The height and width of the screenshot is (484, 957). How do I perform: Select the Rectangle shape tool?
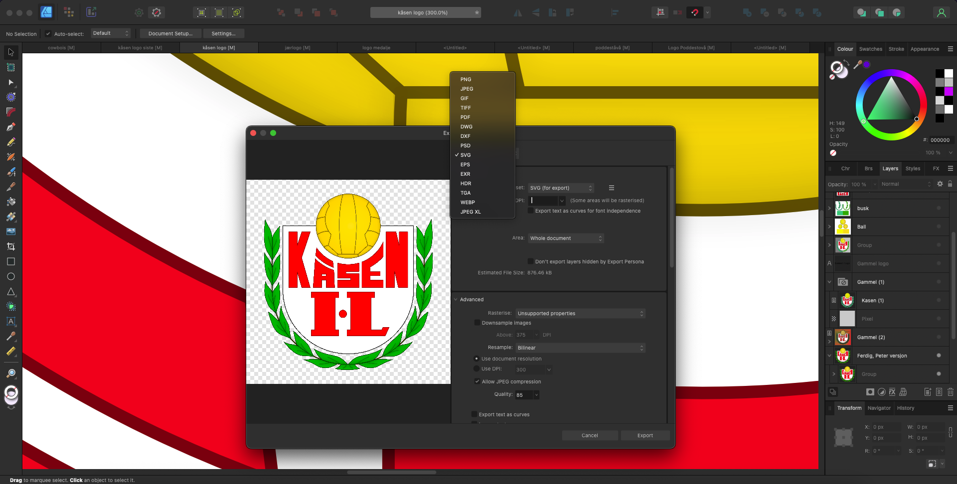11,261
